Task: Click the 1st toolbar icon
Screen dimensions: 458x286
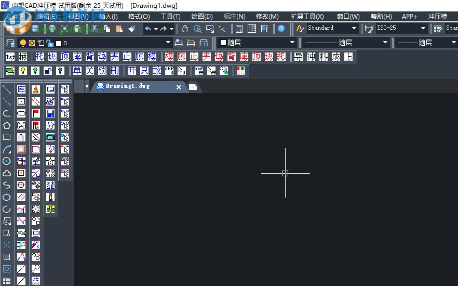Action: pyautogui.click(x=10, y=57)
